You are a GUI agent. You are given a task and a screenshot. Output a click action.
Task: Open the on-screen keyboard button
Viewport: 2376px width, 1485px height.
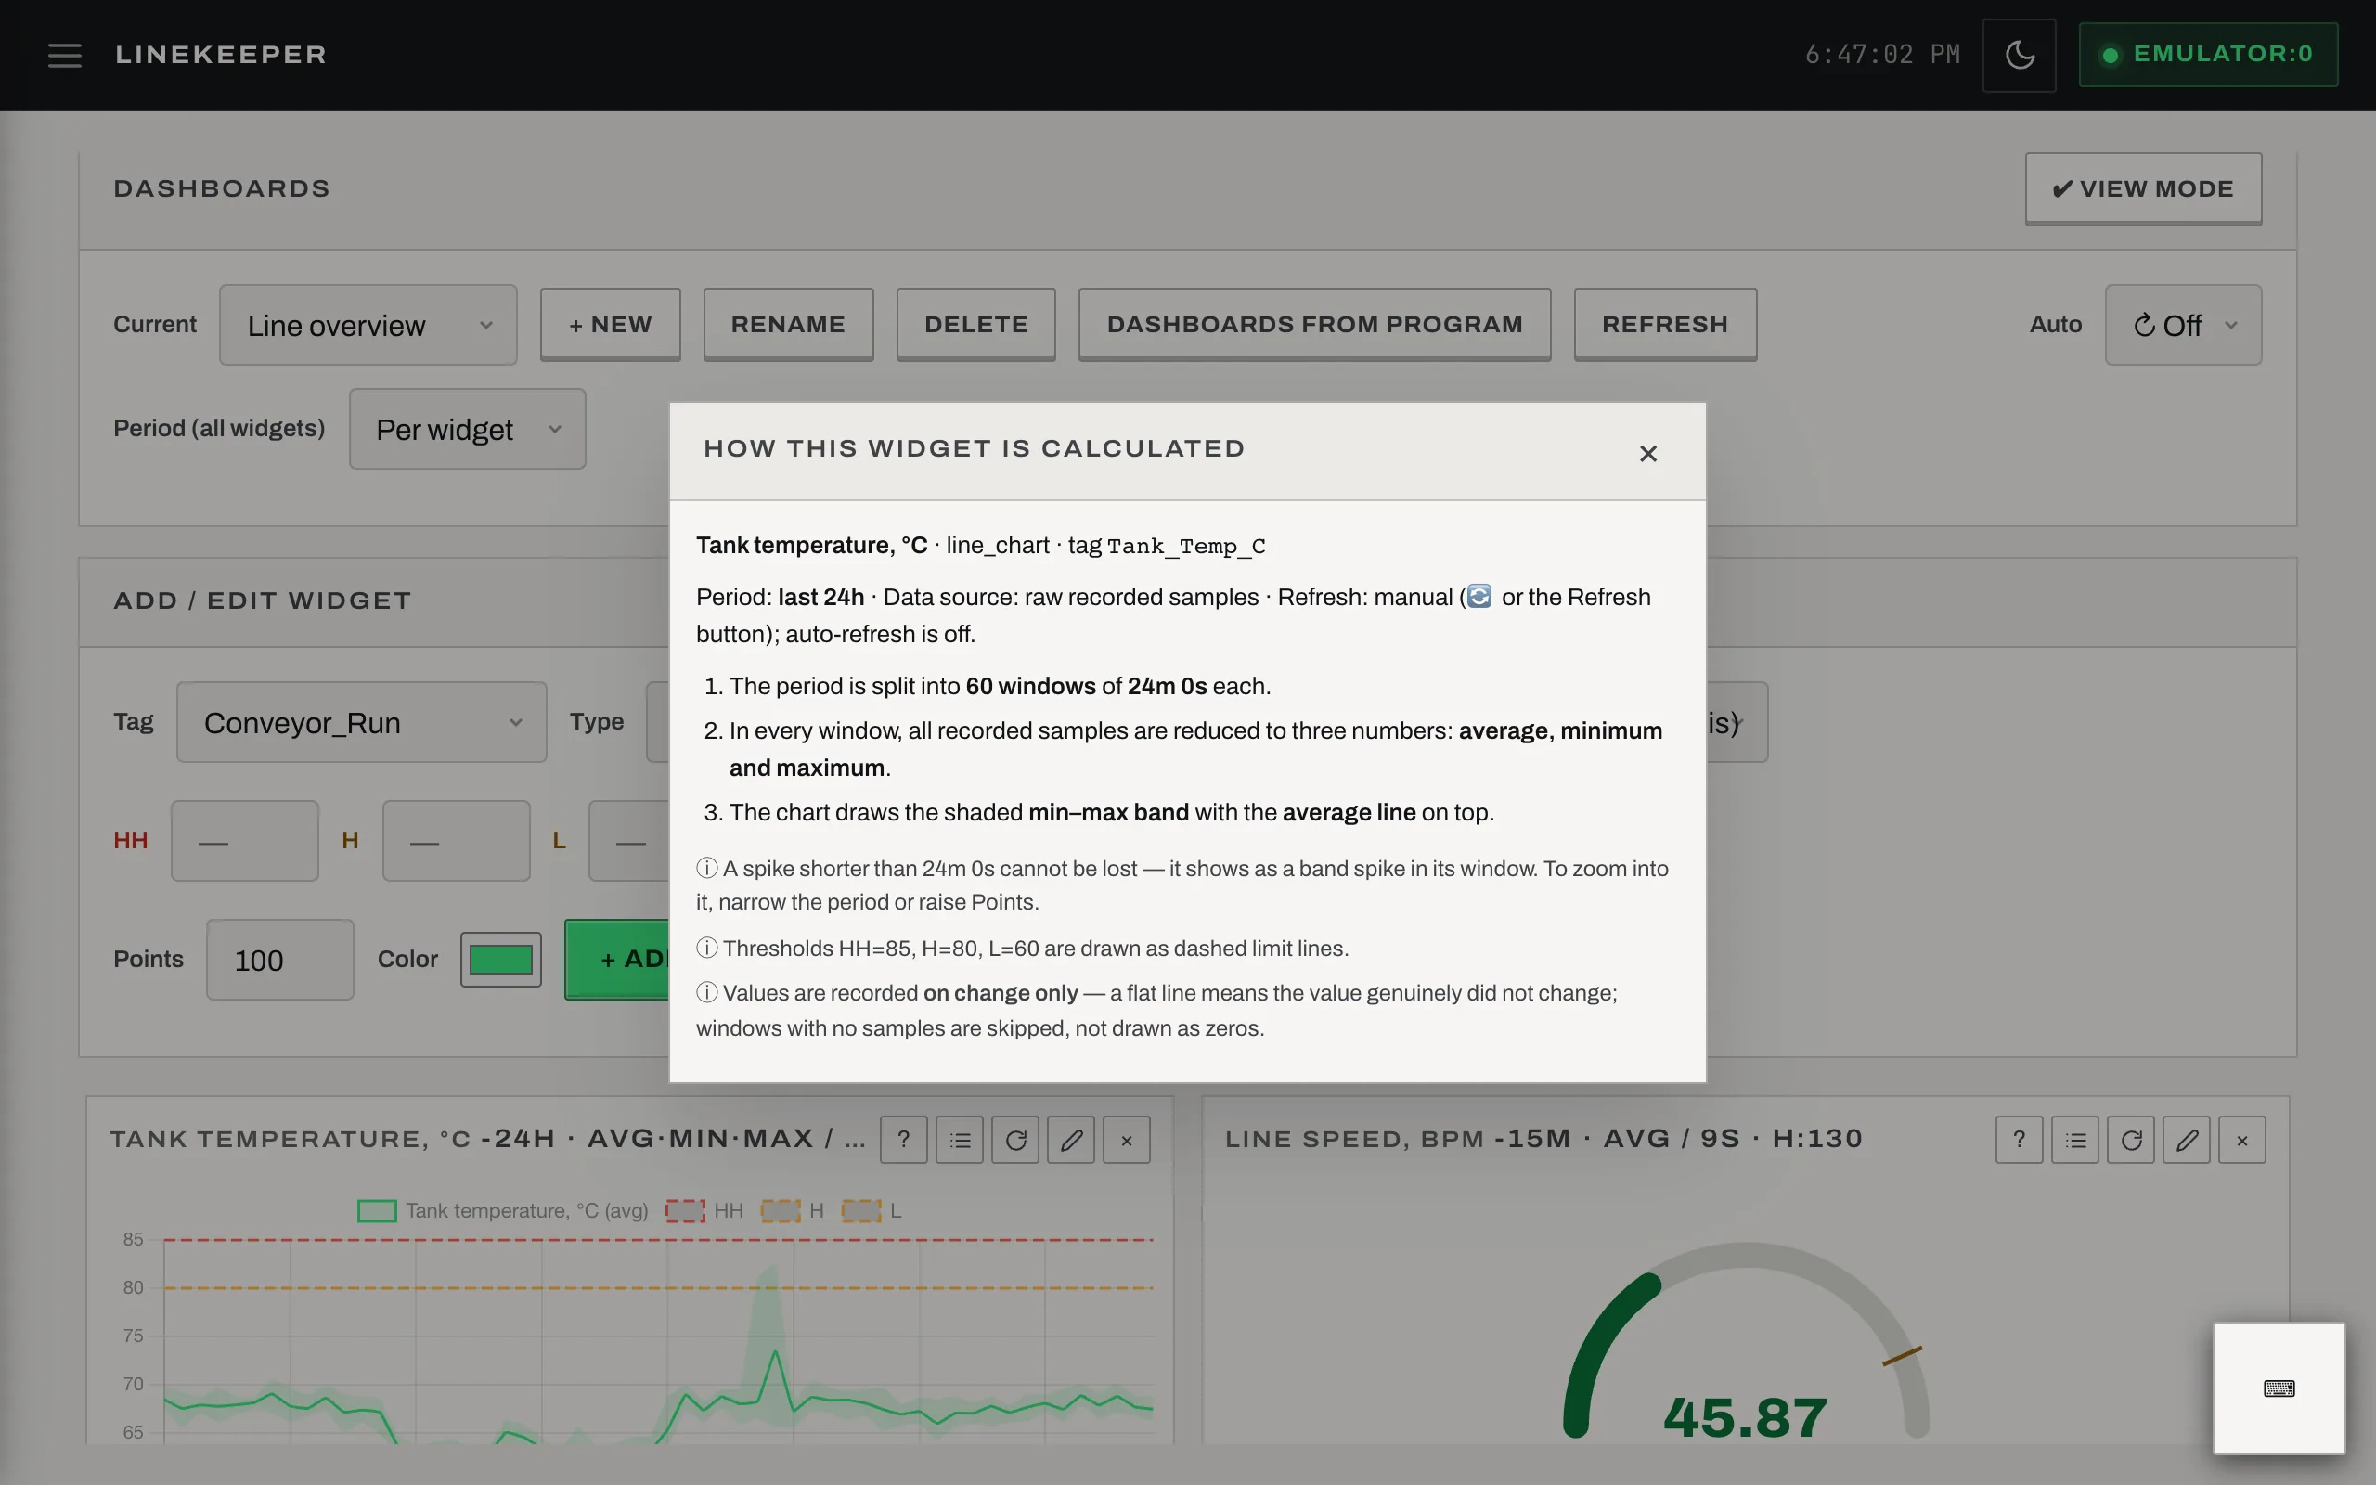(x=2279, y=1388)
